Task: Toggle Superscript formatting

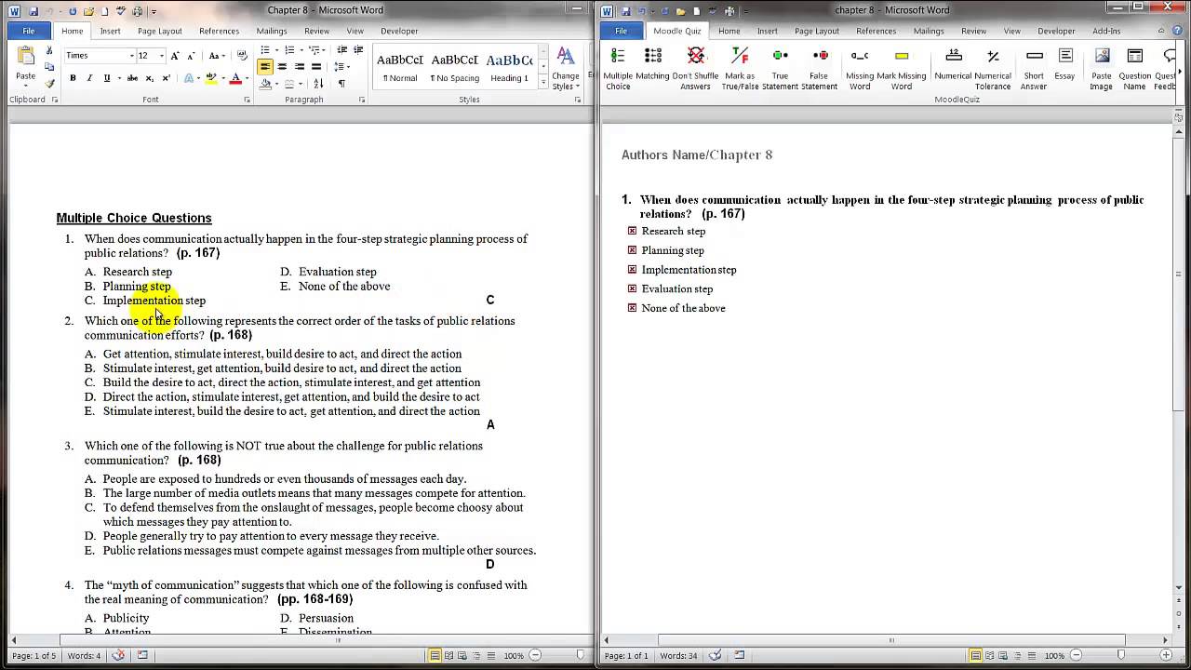Action: point(166,78)
